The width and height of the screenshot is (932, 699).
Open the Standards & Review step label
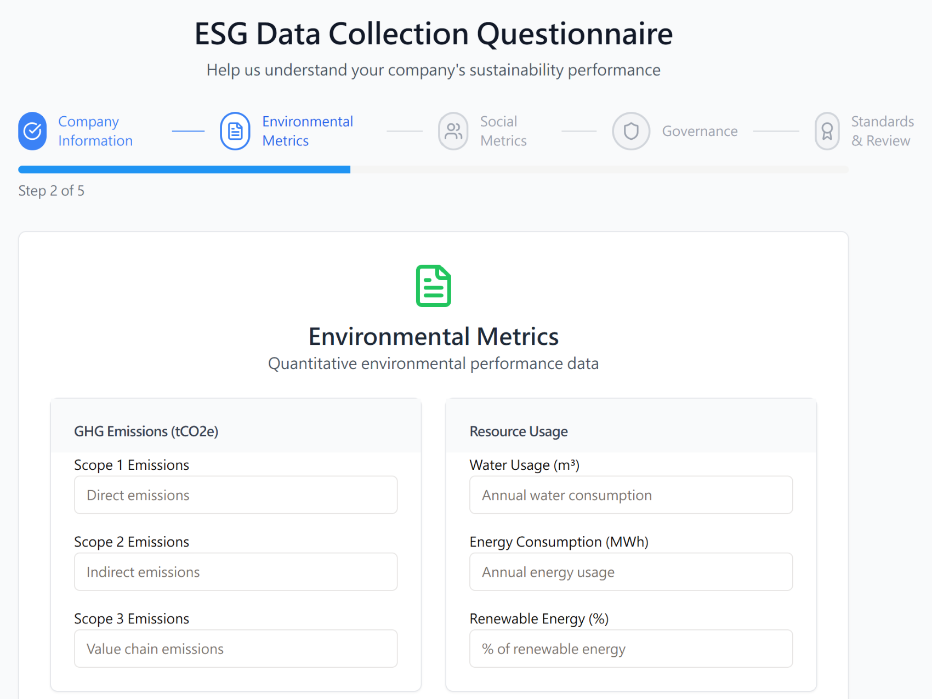pos(882,131)
